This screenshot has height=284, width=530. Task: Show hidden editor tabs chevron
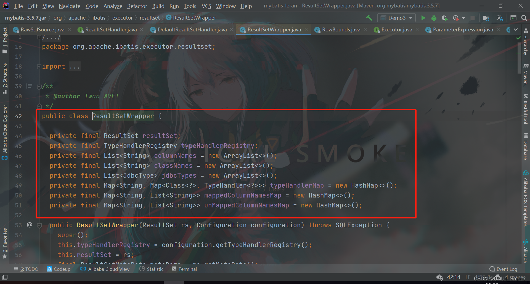coord(516,29)
